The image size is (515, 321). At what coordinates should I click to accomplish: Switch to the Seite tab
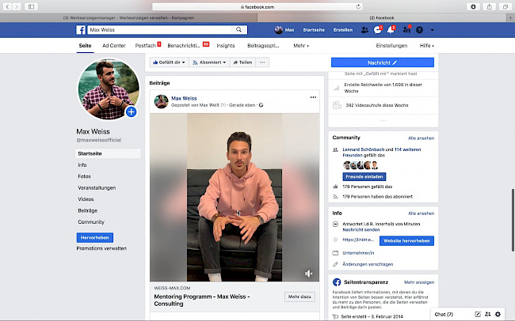coord(85,46)
